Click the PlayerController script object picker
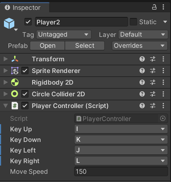The height and width of the screenshot is (182, 171). tap(163, 119)
